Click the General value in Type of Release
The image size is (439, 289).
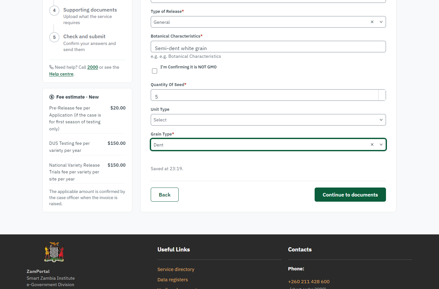[x=162, y=22]
